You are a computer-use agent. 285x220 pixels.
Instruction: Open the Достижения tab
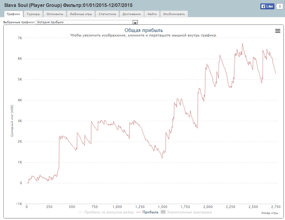[132, 14]
